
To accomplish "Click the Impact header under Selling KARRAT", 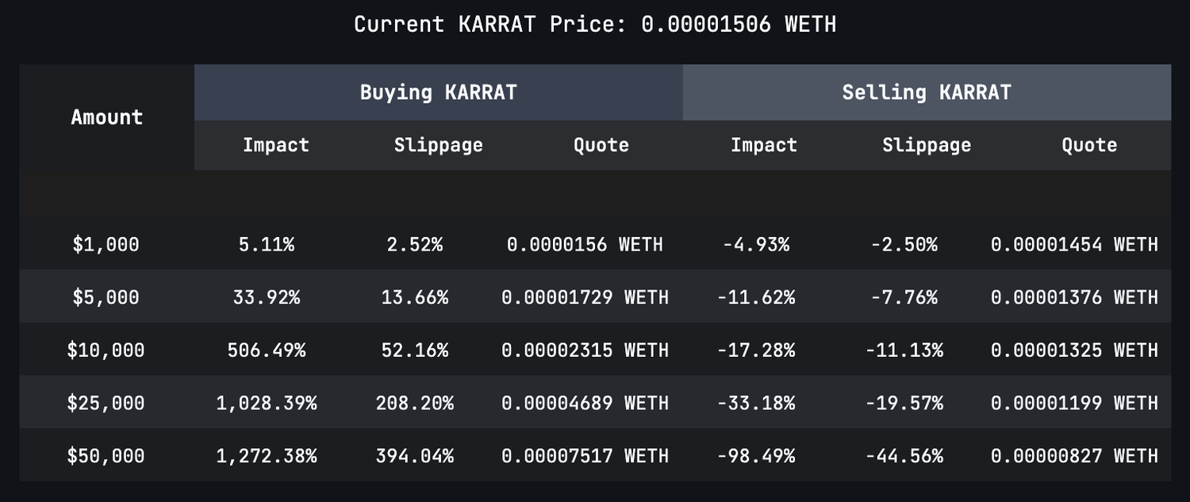I will pyautogui.click(x=764, y=145).
